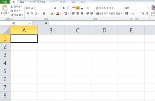The image size is (155, 101).
Task: Increase the cell indent
Action: tap(92, 13)
